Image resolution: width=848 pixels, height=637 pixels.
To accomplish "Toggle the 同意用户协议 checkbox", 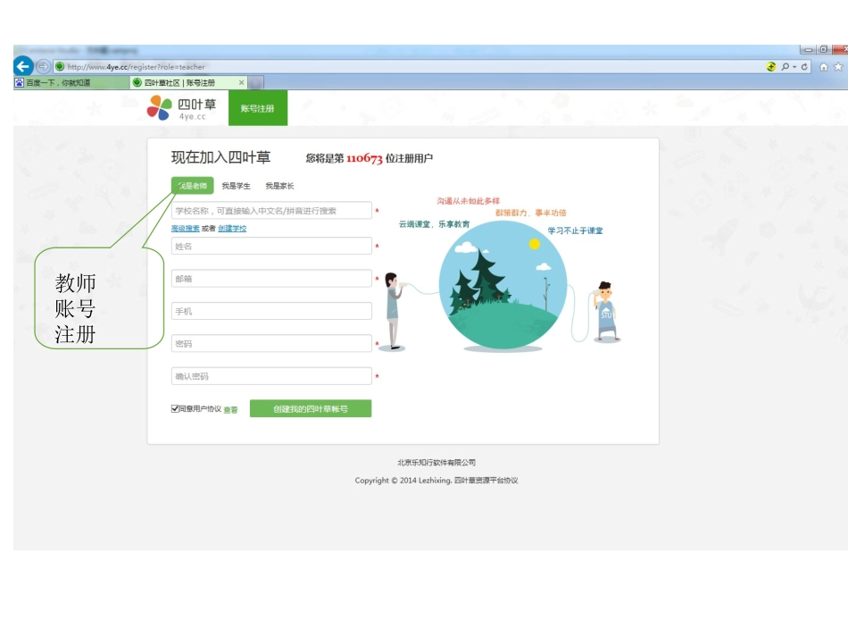I will (175, 408).
